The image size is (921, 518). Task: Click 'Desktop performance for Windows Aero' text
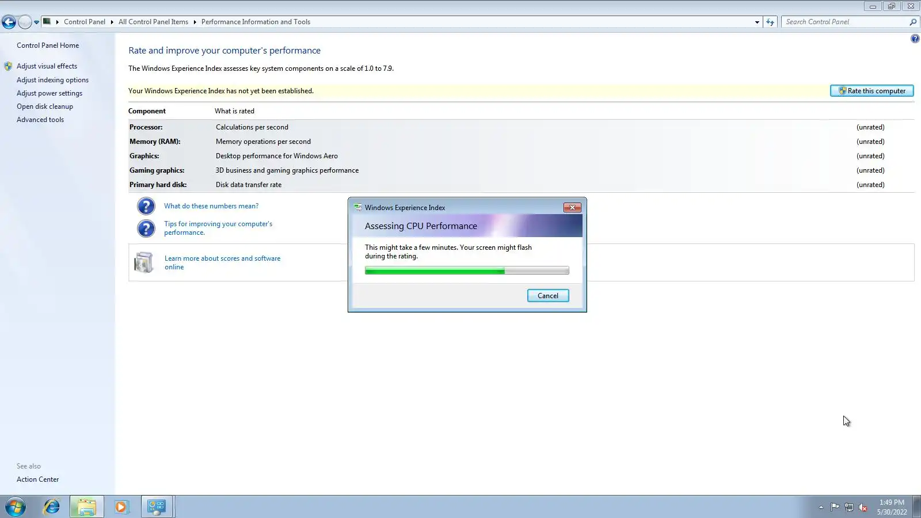pos(277,156)
